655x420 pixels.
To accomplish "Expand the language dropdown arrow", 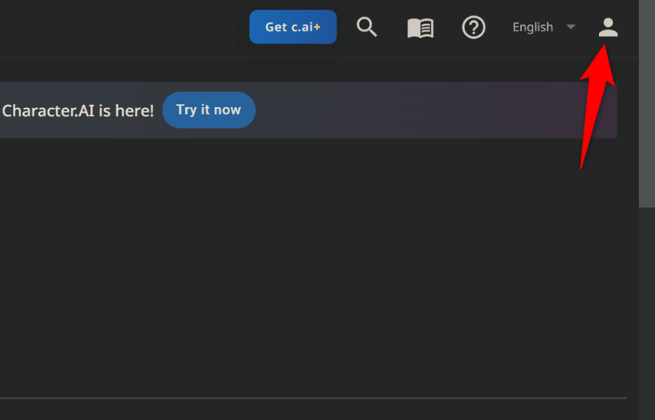I will (571, 27).
